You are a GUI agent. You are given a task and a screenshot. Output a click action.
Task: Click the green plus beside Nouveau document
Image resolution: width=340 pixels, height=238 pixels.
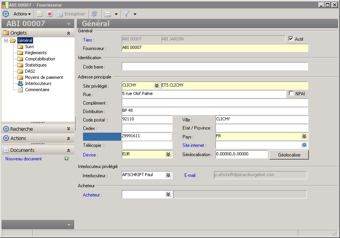(x=66, y=159)
